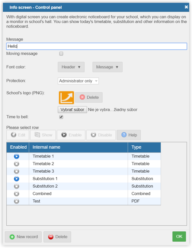Close the Info screen control panel
Viewport: 192px width, 248px height.
(186, 7)
